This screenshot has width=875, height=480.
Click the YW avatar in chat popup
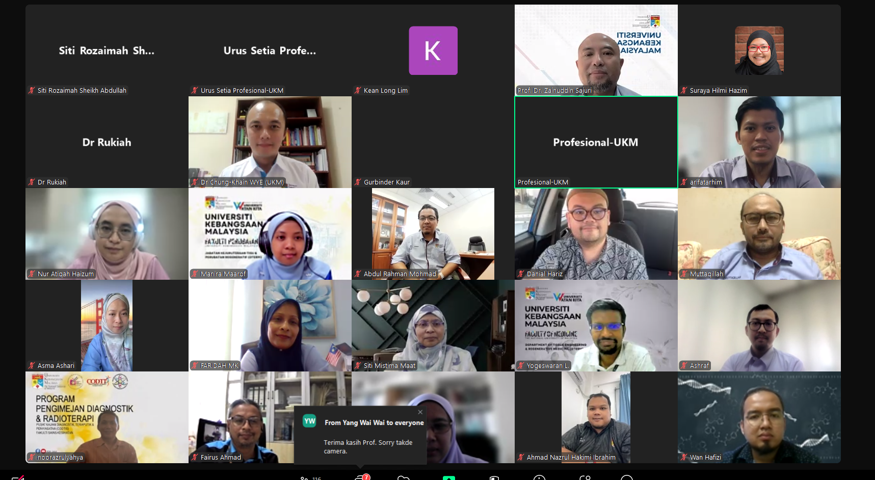coord(309,421)
